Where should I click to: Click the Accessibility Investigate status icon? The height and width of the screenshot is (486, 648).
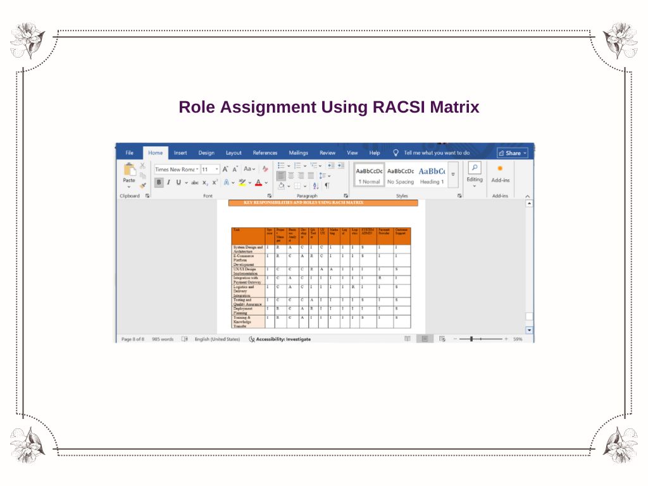tap(251, 339)
